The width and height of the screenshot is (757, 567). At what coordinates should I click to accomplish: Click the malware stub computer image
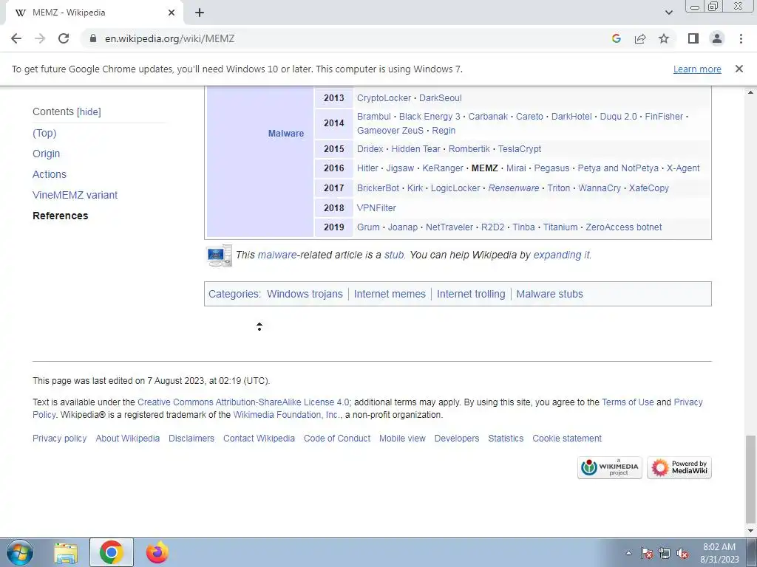pos(219,255)
